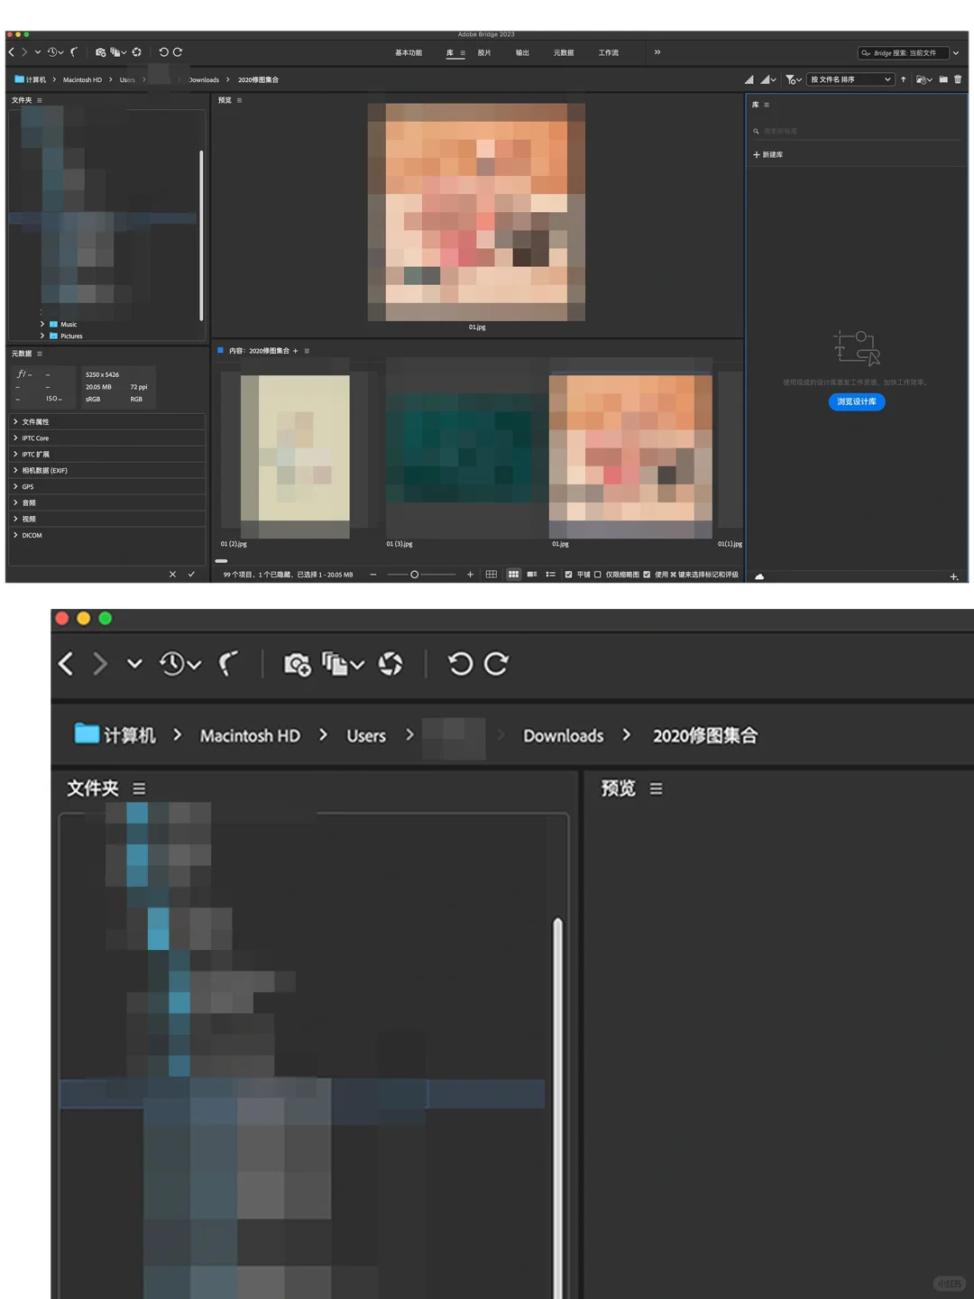
Task: Open the get photos from camera icon
Action: pyautogui.click(x=101, y=52)
